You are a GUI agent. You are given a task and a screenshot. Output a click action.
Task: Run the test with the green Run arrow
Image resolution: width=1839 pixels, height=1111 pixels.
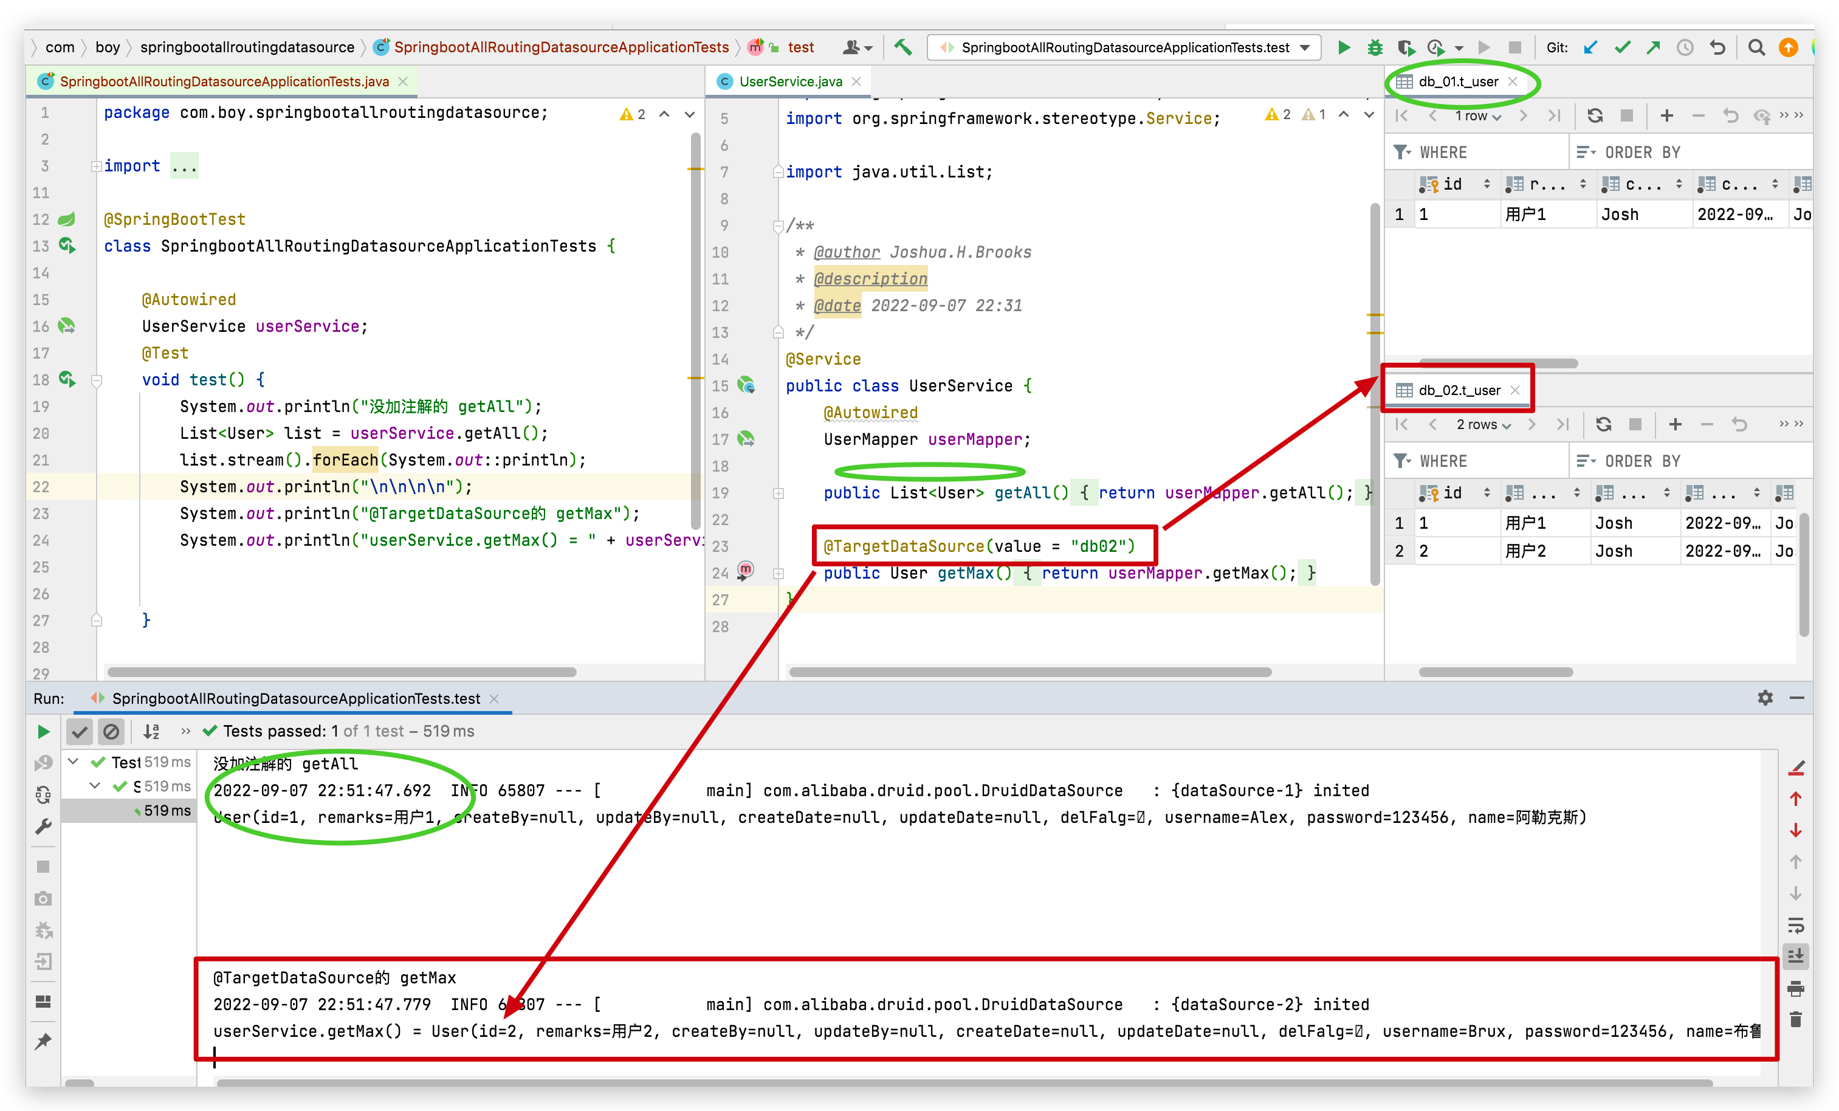pyautogui.click(x=1344, y=48)
